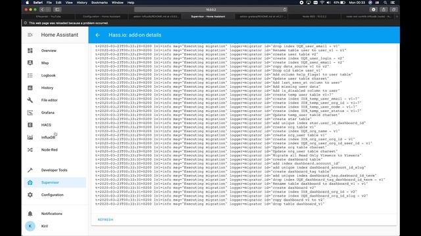The height and width of the screenshot is (236, 421).
Task: Click the clock showing Mon 00:33
Action: click(x=357, y=3)
